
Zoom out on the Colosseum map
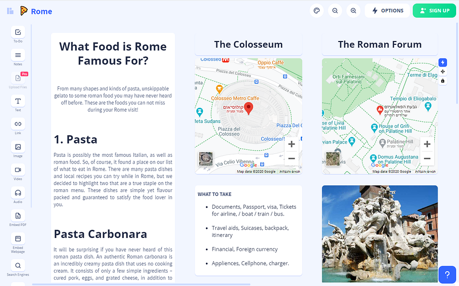coord(291,158)
